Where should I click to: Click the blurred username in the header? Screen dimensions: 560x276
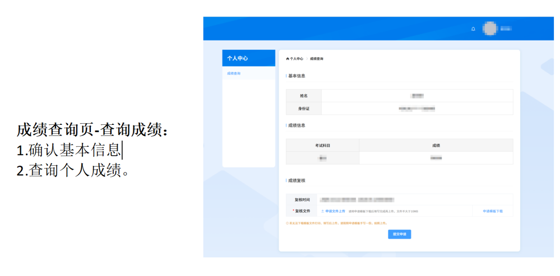[506, 29]
